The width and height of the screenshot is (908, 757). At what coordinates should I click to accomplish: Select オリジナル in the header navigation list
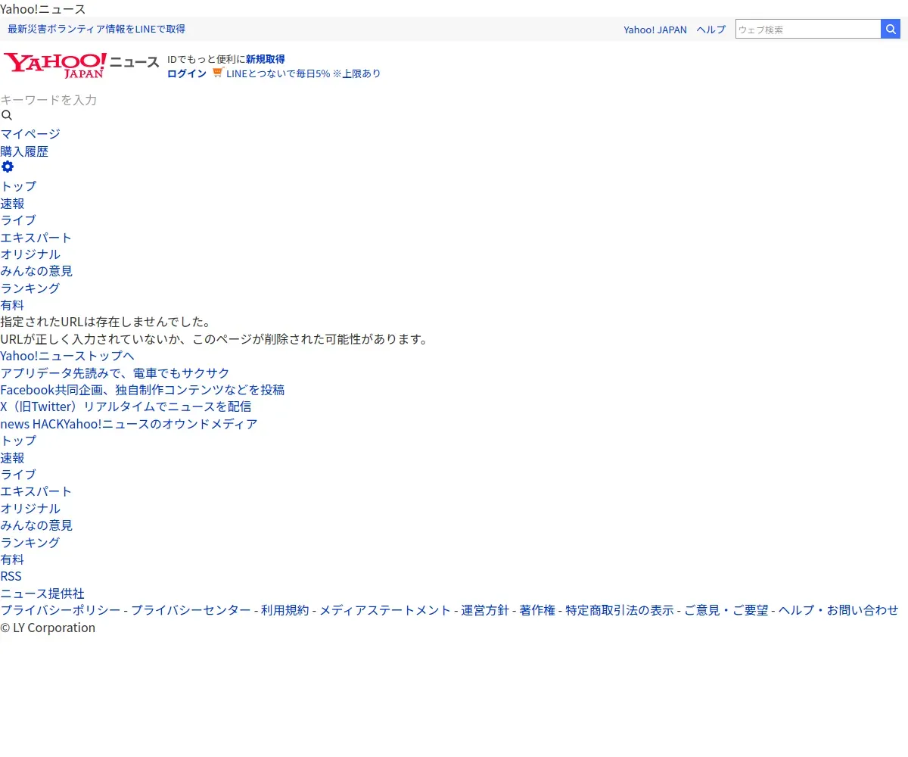point(30,254)
